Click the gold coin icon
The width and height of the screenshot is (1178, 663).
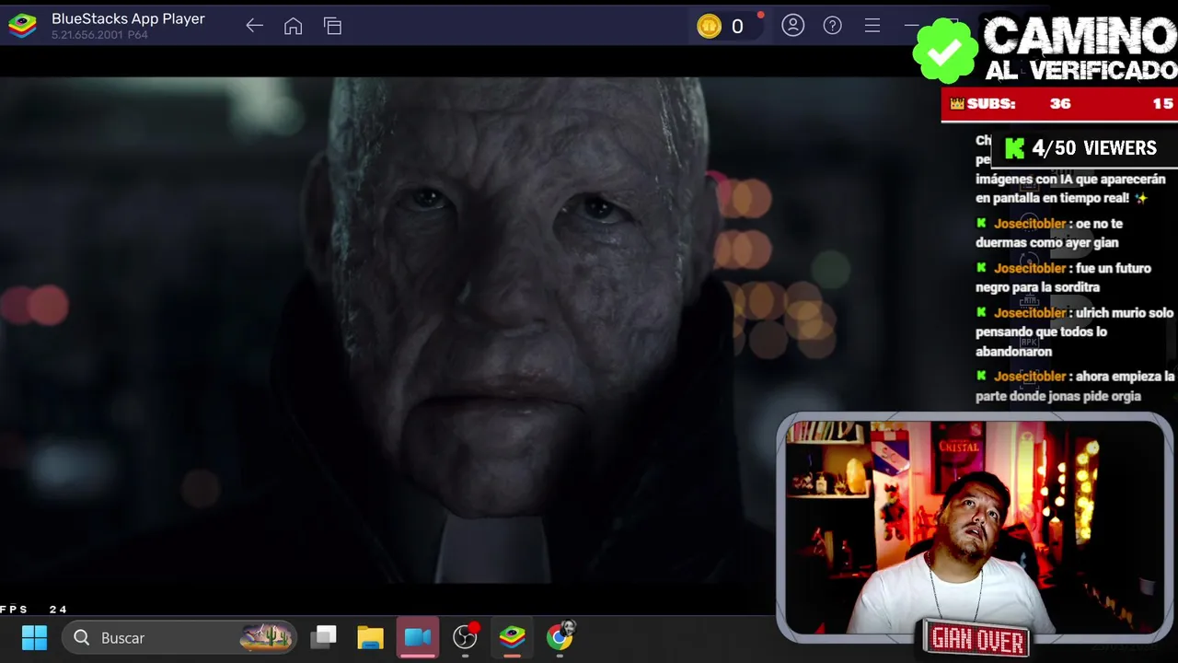click(x=709, y=27)
